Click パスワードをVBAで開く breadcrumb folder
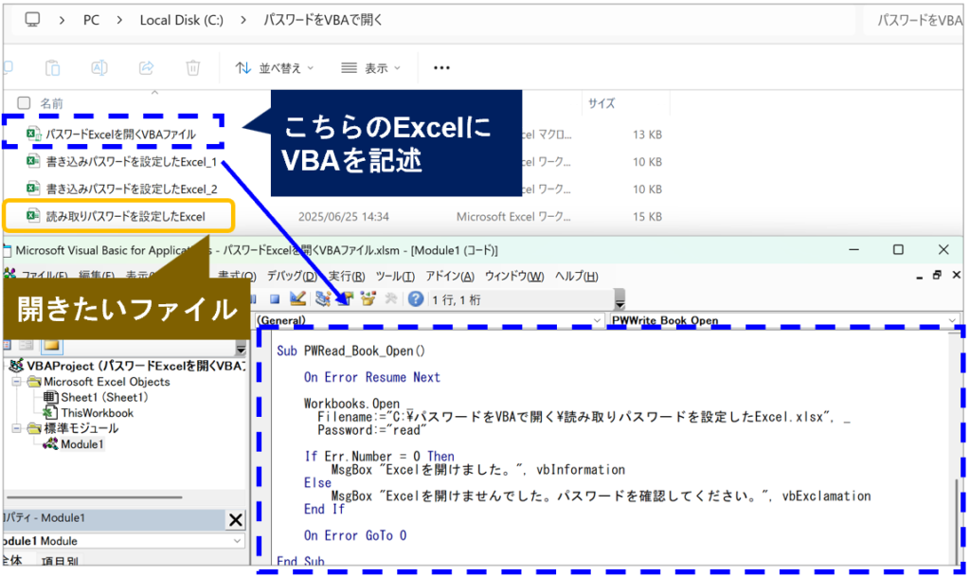This screenshot has width=970, height=577. point(323,21)
